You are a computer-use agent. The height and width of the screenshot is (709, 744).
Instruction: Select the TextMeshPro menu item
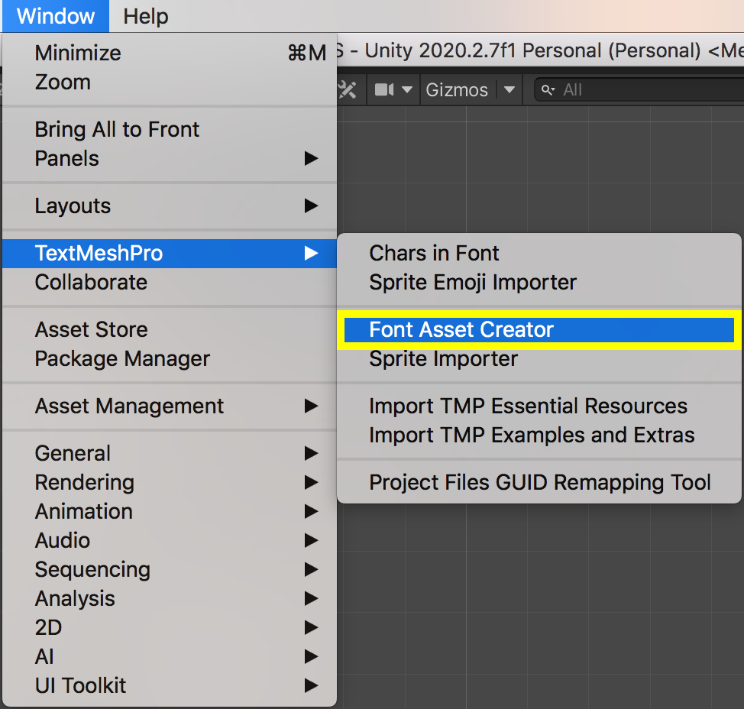tap(170, 254)
